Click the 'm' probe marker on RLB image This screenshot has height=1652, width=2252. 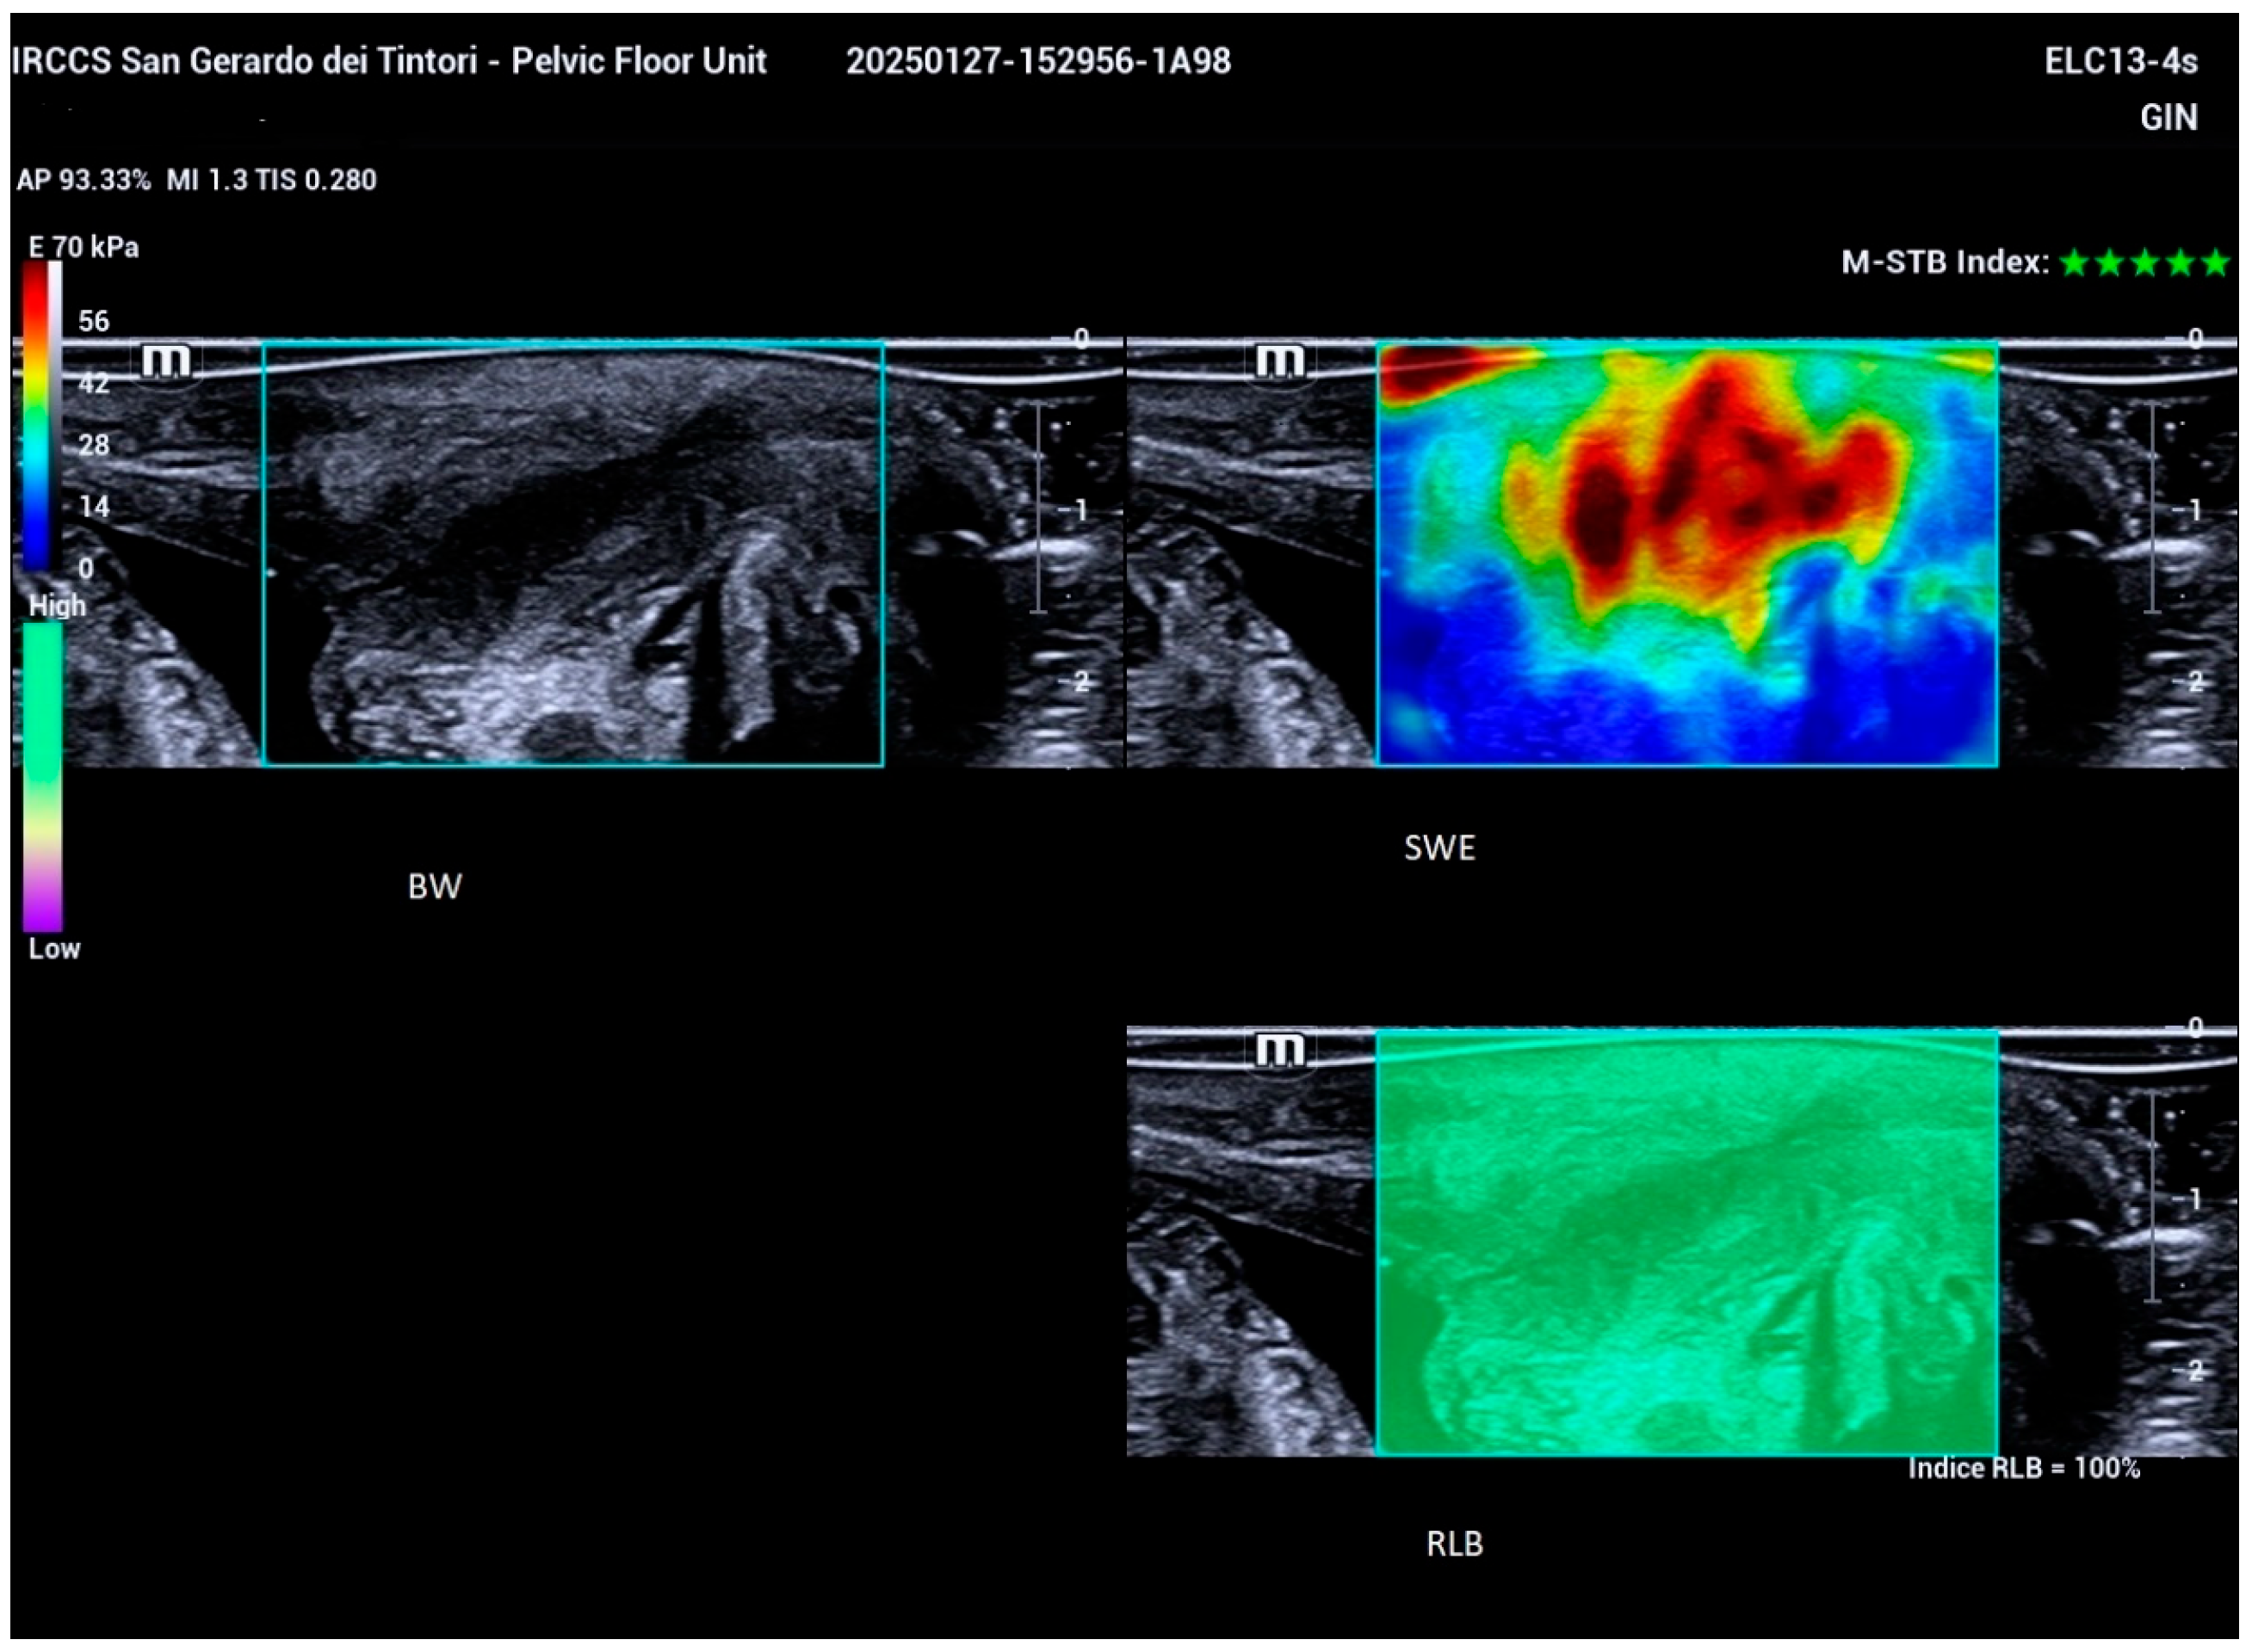(x=1279, y=1050)
